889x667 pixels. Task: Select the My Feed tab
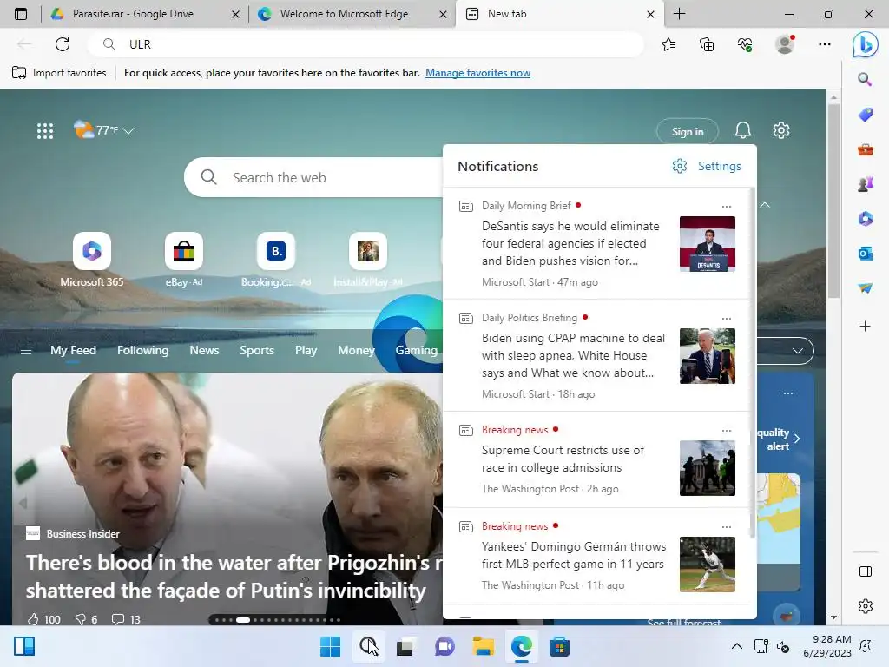73,351
